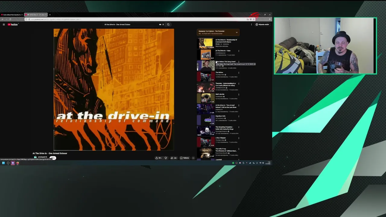This screenshot has height=217, width=386.
Task: Open the Relationship Of Command full album thumbnail
Action: (x=206, y=43)
